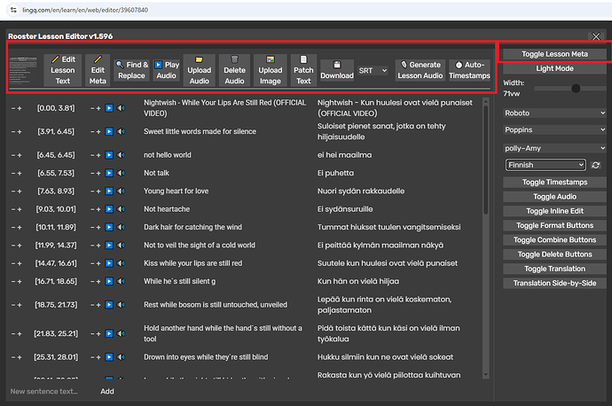Click the Delete Audio trash button
The image size is (612, 406).
click(234, 70)
